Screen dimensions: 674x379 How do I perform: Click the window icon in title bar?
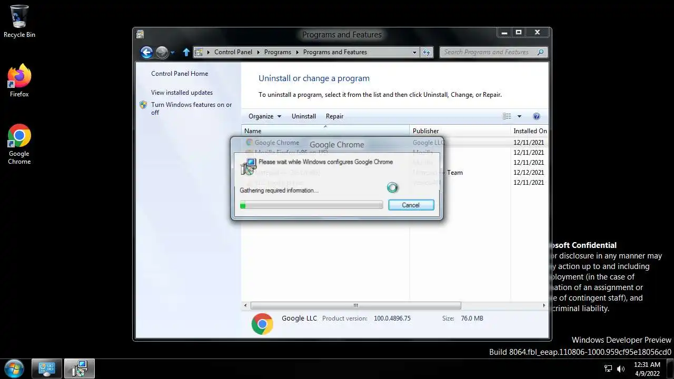point(140,35)
